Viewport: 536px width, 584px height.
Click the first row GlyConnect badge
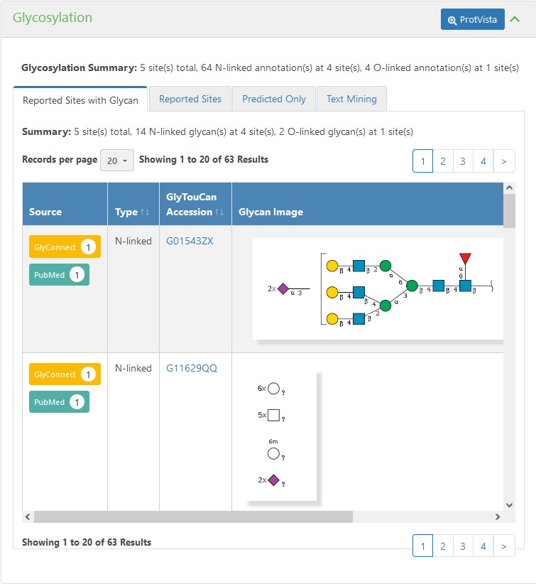point(65,247)
